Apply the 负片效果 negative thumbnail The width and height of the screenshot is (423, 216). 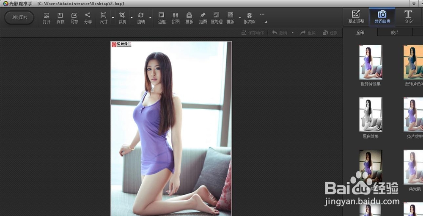coord(413,114)
